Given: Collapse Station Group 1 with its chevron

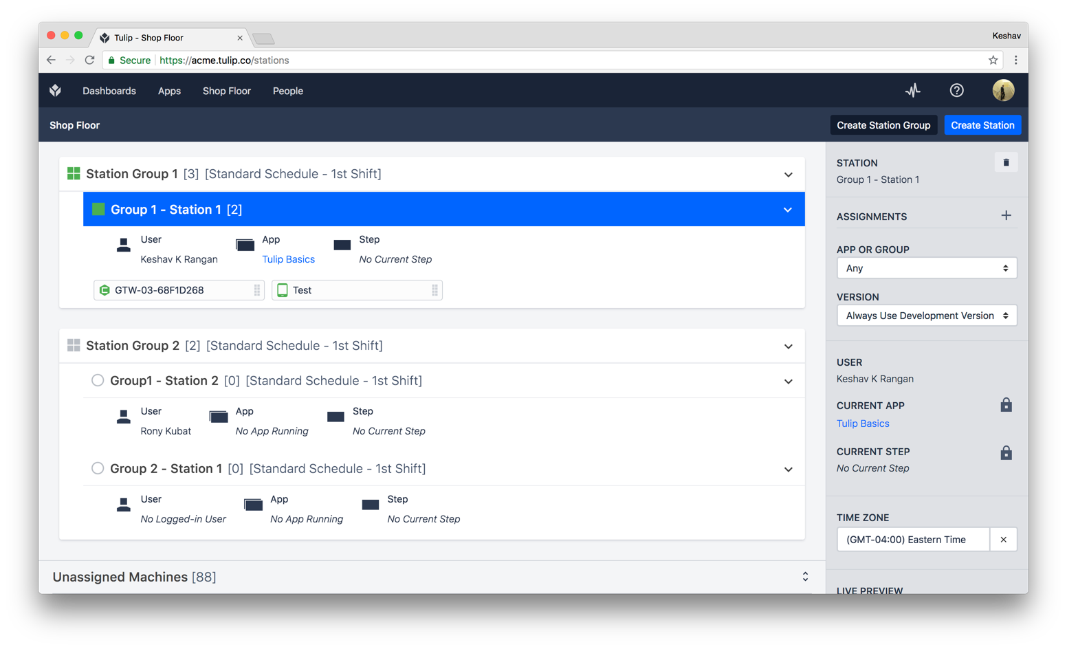Looking at the screenshot, I should click(788, 175).
